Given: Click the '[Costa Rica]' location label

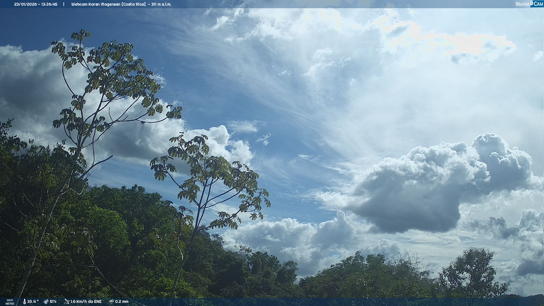Looking at the screenshot, I should (x=133, y=4).
